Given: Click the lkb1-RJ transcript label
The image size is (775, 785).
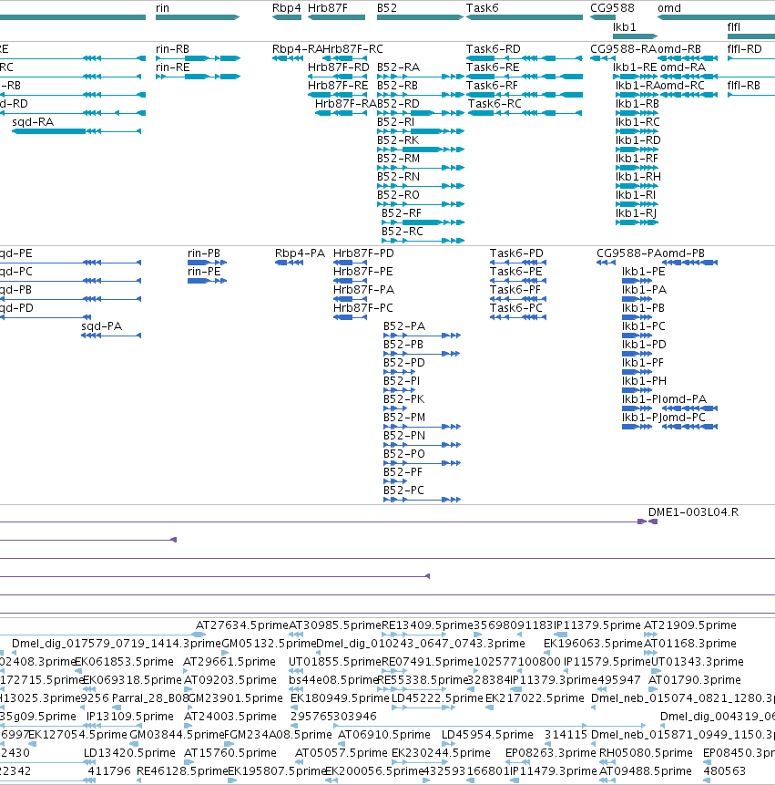Looking at the screenshot, I should [636, 213].
